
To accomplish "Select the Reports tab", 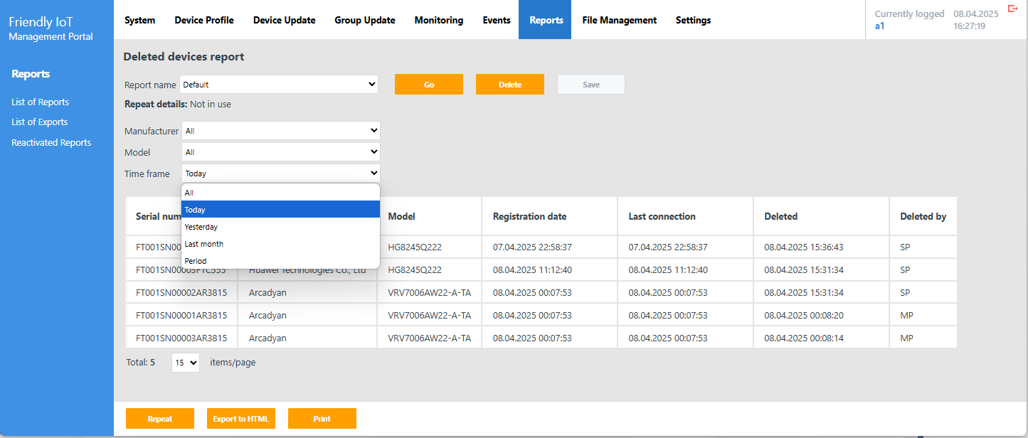I will pyautogui.click(x=546, y=20).
